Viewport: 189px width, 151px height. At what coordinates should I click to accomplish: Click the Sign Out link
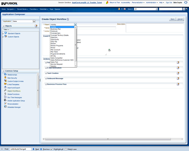[x=169, y=2]
